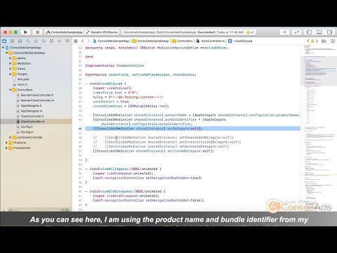Click the myTag assignment code line
Image resolution: width=337 pixels, height=253 pixels.
click(x=128, y=97)
